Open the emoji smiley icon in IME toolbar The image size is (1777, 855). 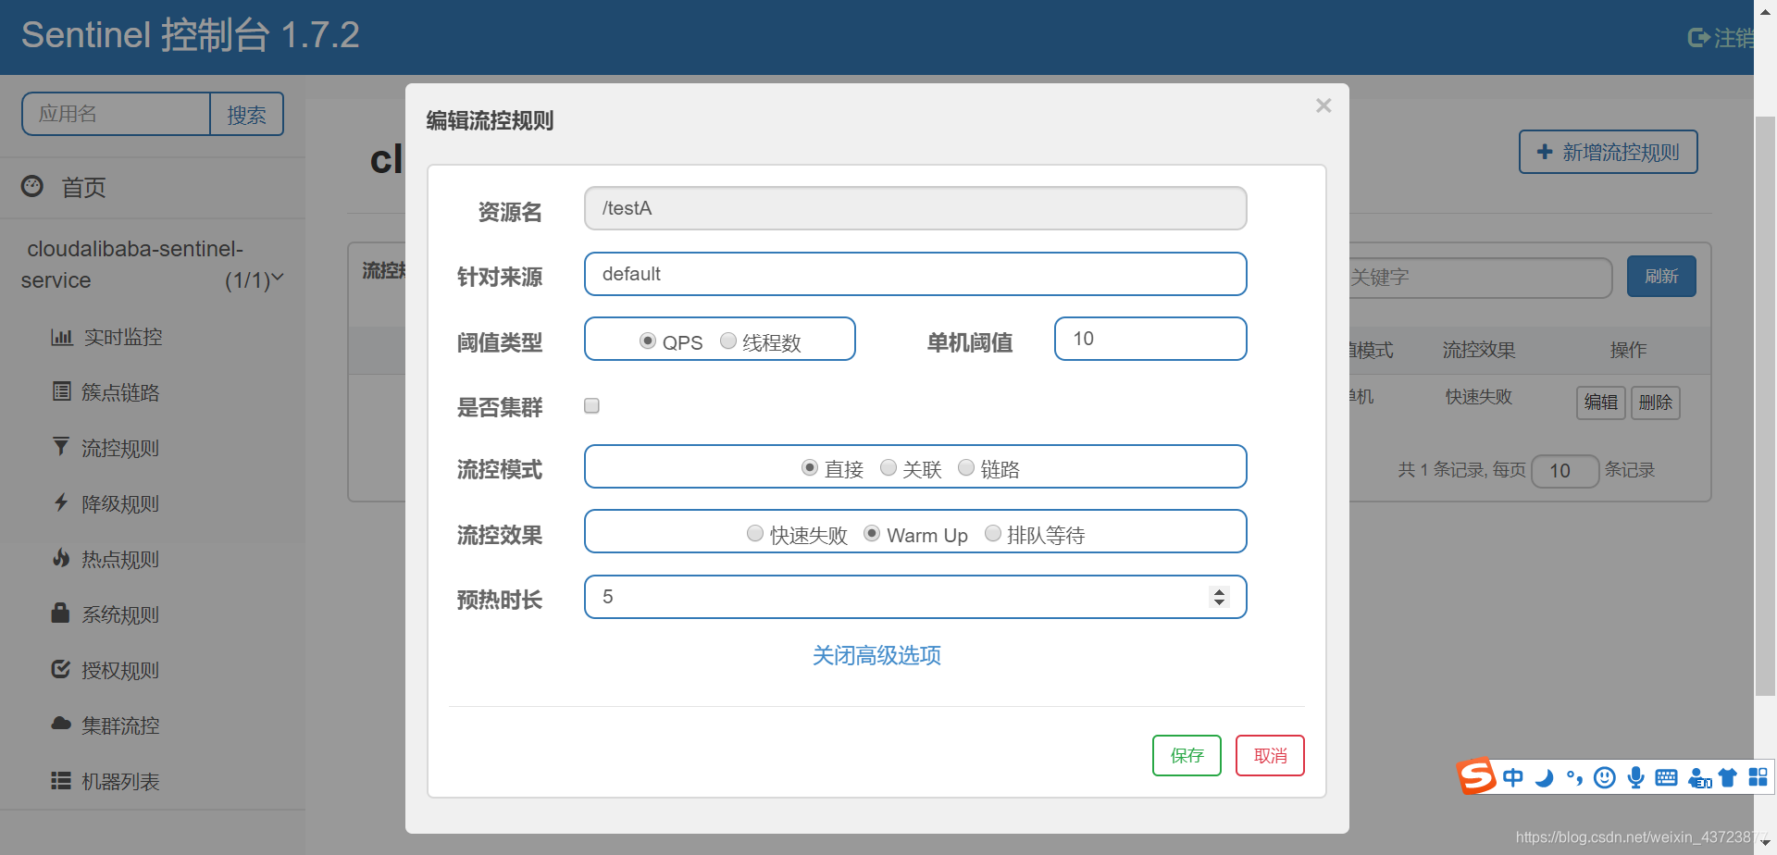tap(1605, 777)
